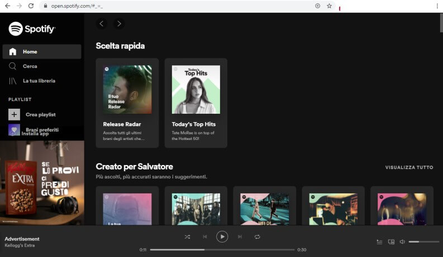Viewport: 443px width, 257px height.
Task: Click the browser forward arrow
Action: point(19,6)
